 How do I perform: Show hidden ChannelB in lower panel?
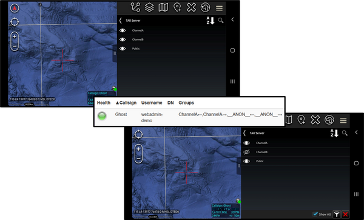pos(246,152)
